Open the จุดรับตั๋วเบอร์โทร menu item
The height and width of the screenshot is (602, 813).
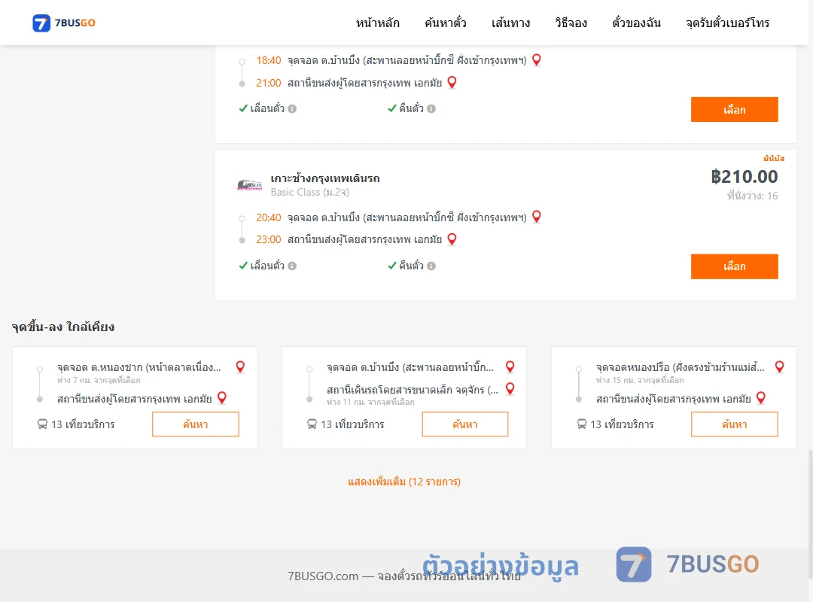point(727,23)
